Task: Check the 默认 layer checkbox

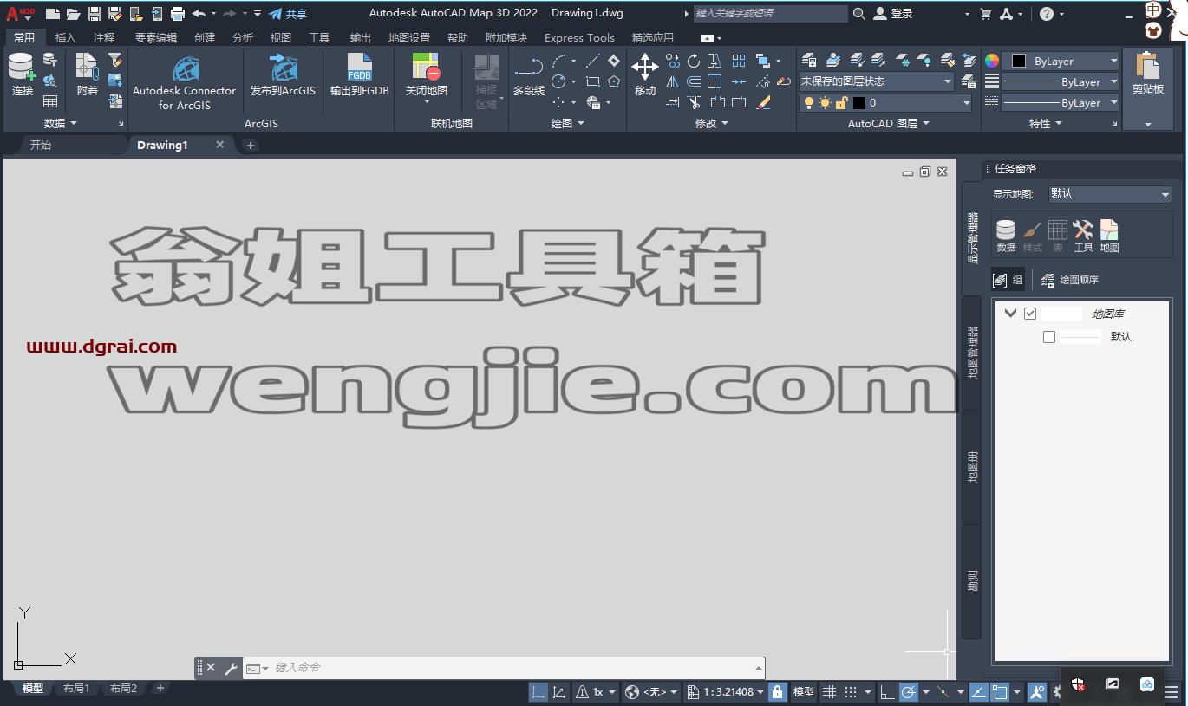Action: click(1049, 337)
